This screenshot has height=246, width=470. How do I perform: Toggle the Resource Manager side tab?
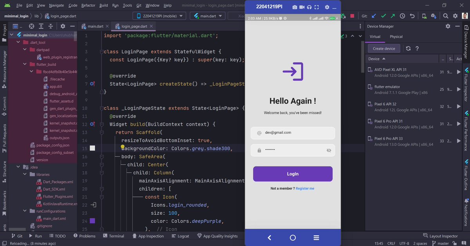click(4, 69)
